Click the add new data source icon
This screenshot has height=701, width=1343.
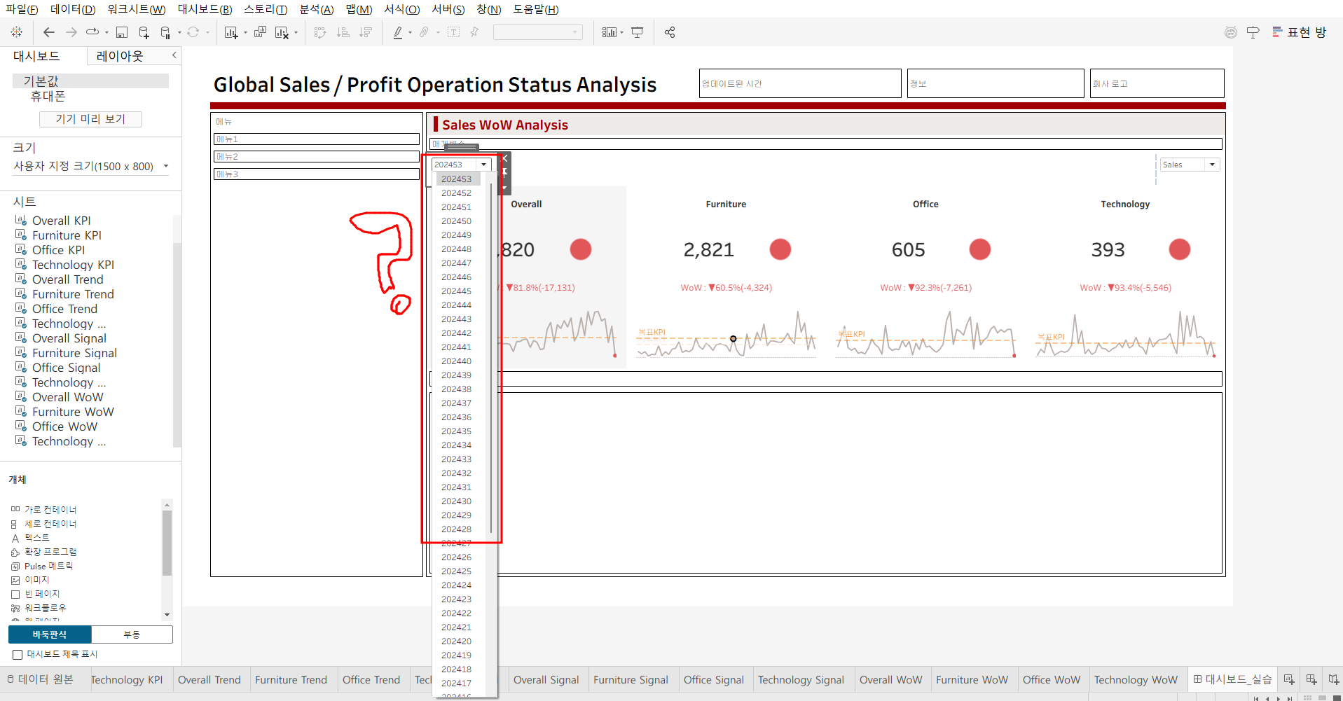[x=144, y=32]
